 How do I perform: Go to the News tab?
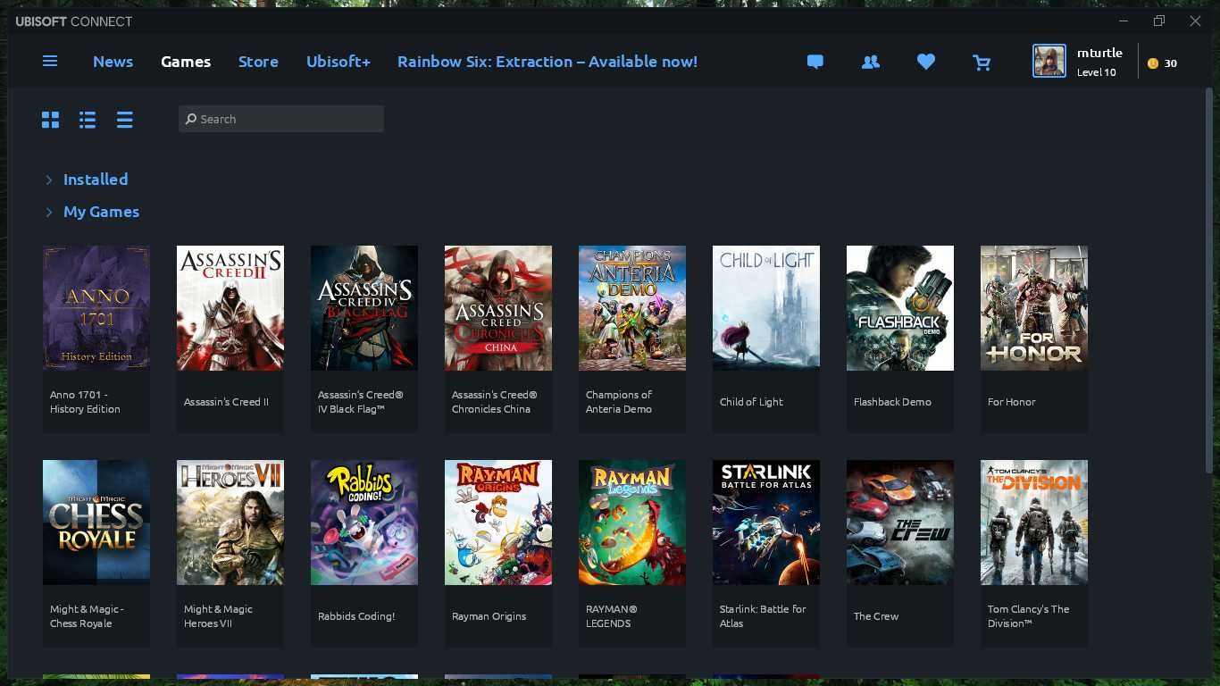(x=113, y=62)
